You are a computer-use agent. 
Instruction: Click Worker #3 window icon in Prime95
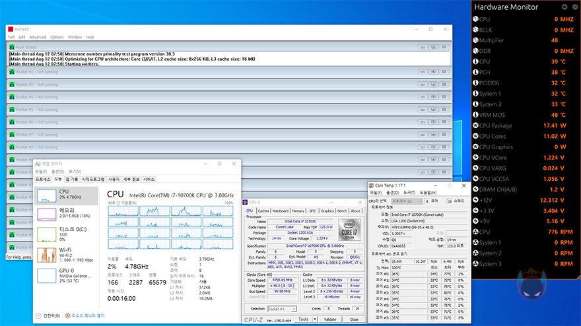click(12, 84)
